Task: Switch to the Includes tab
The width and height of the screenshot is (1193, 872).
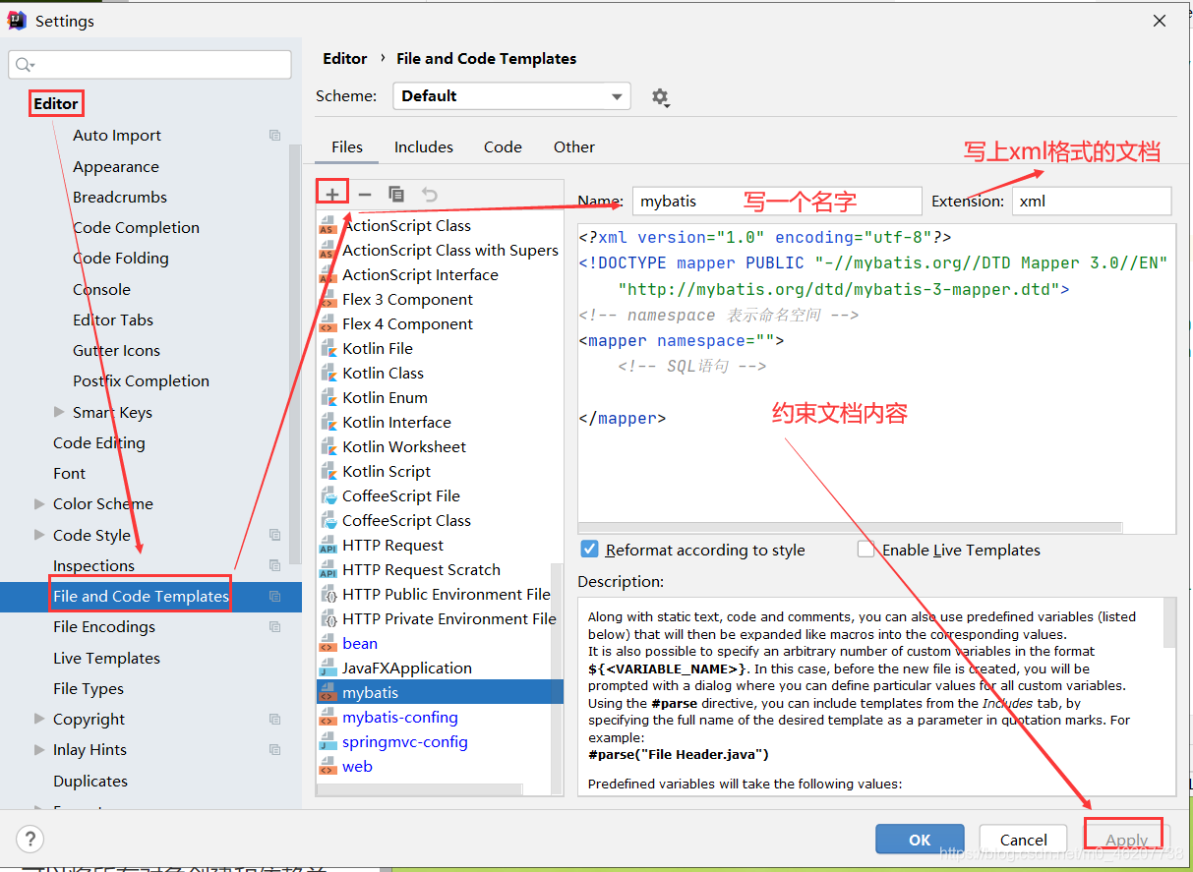Action: [424, 146]
